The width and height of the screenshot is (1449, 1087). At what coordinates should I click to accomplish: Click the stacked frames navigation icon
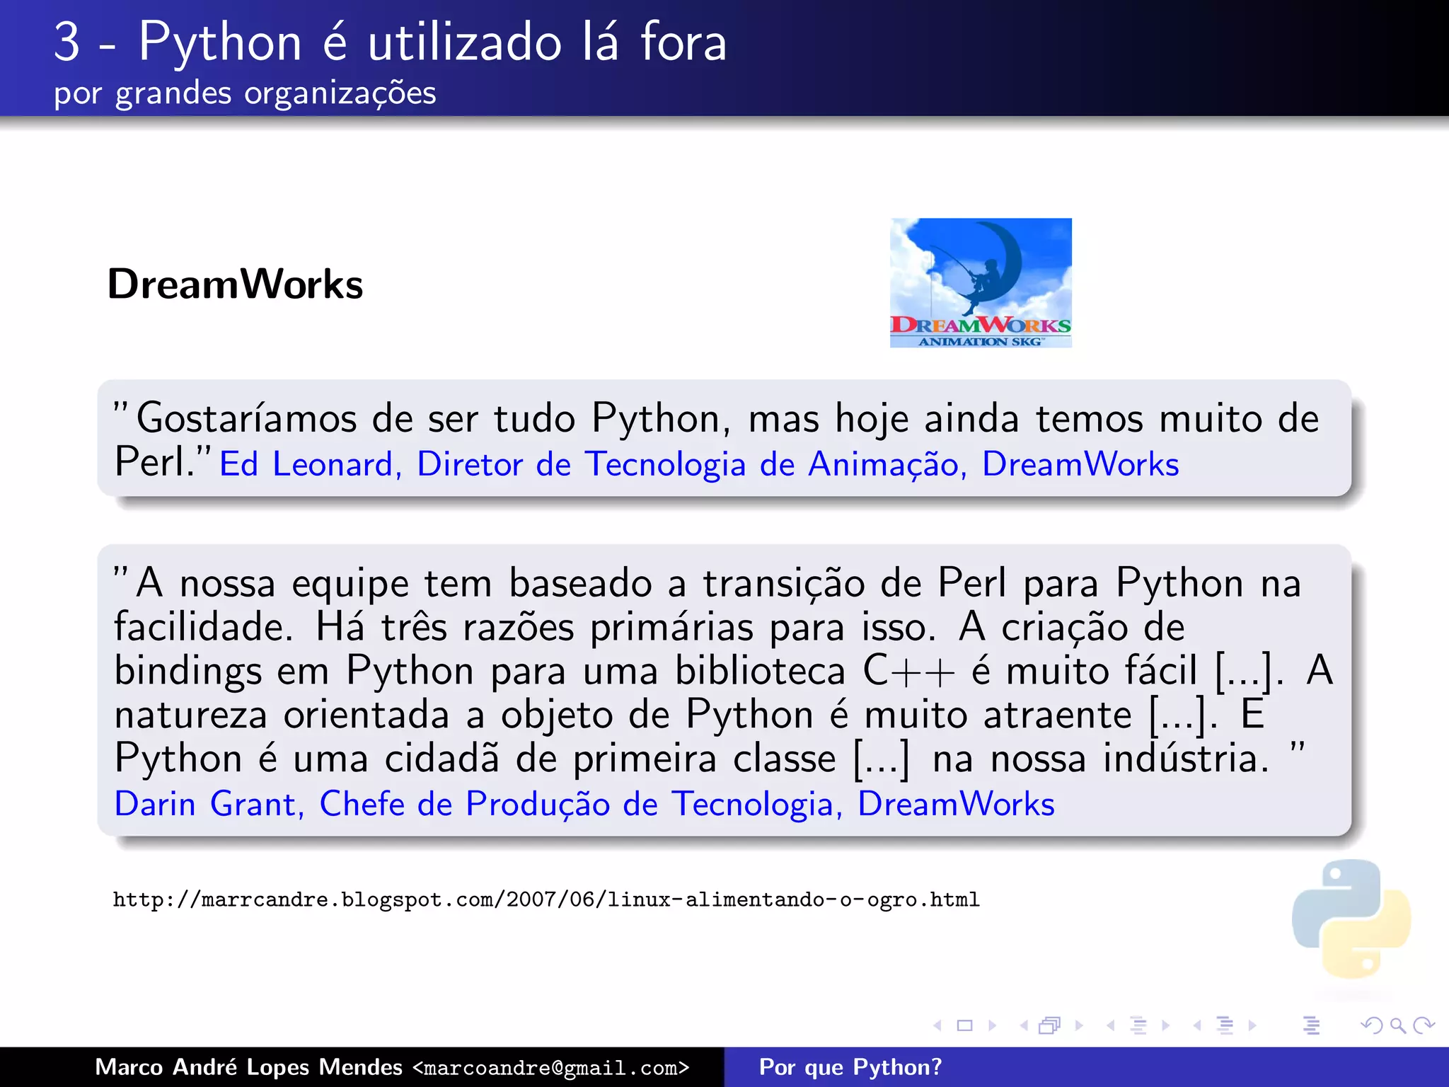click(1050, 1025)
